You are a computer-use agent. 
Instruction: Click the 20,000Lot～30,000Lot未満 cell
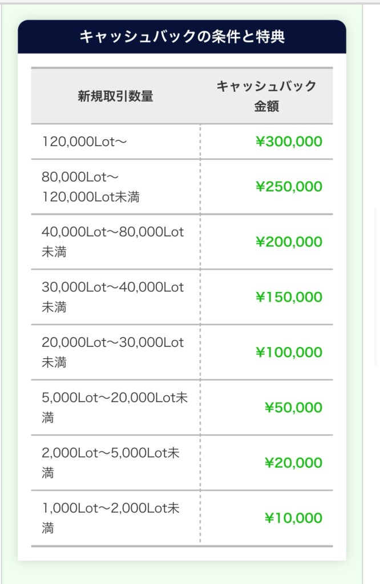[x=112, y=352]
